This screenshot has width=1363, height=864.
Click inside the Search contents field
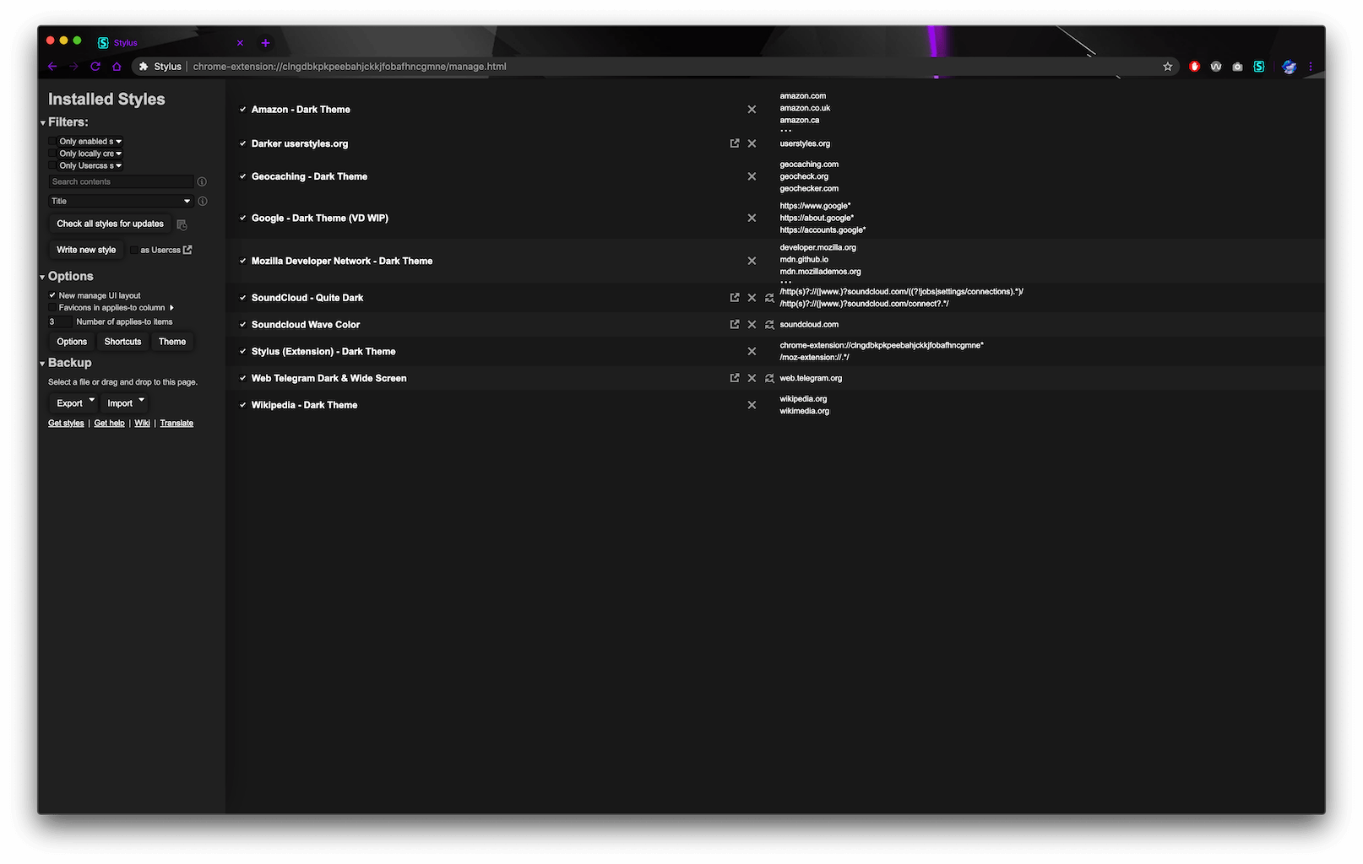(118, 181)
